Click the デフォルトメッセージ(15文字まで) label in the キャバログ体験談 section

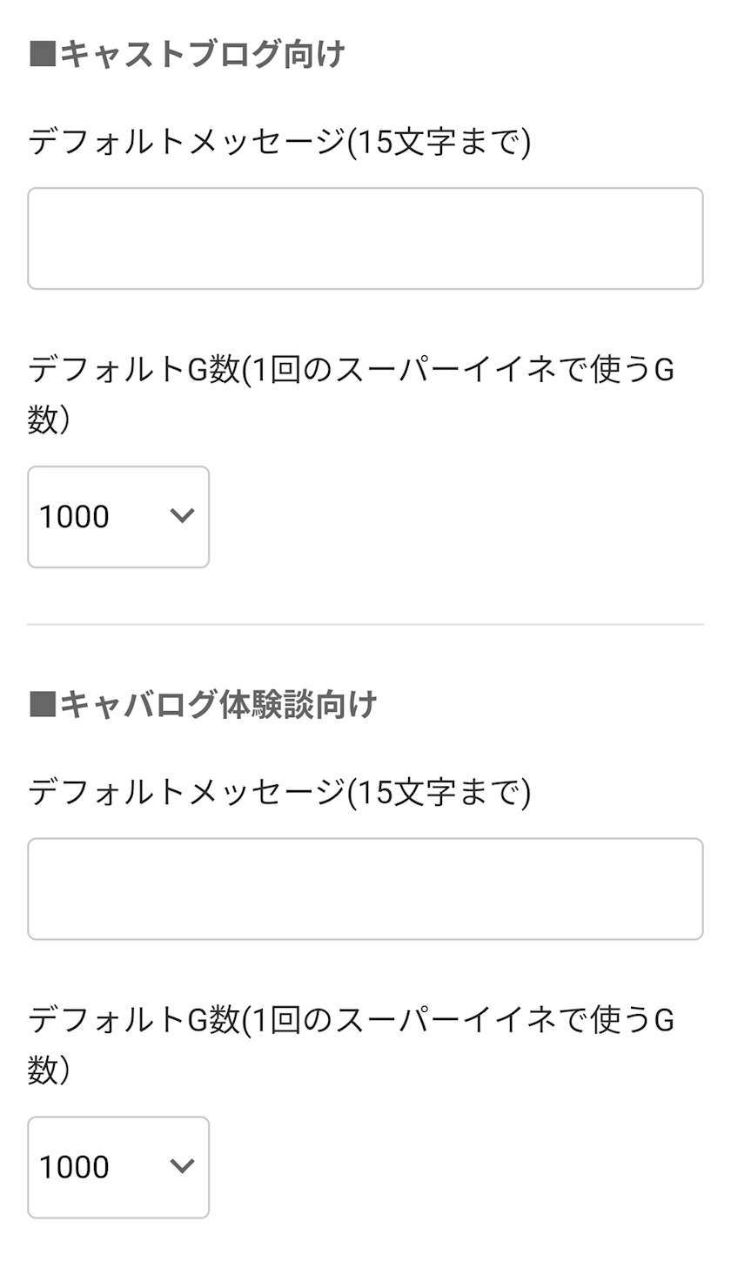point(278,793)
